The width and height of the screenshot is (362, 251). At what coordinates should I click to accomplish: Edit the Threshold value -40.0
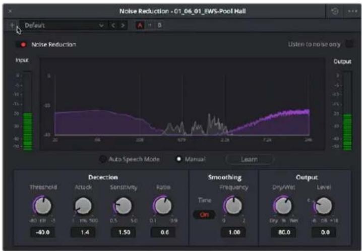[43, 232]
